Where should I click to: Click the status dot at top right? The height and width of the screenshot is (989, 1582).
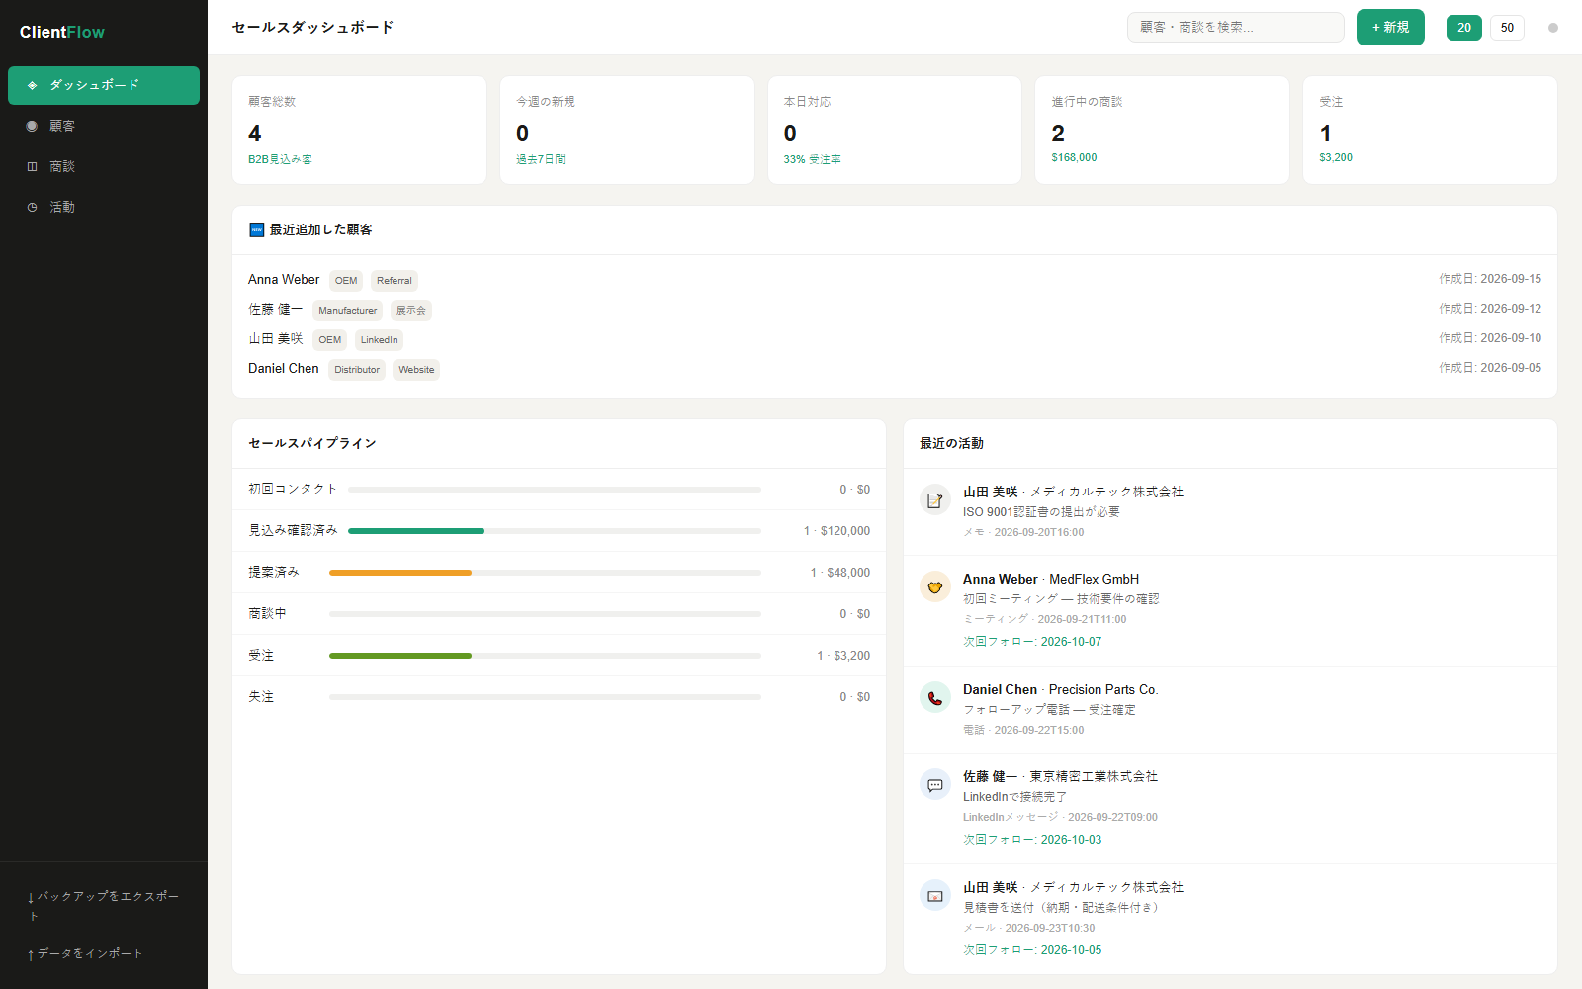[1553, 28]
